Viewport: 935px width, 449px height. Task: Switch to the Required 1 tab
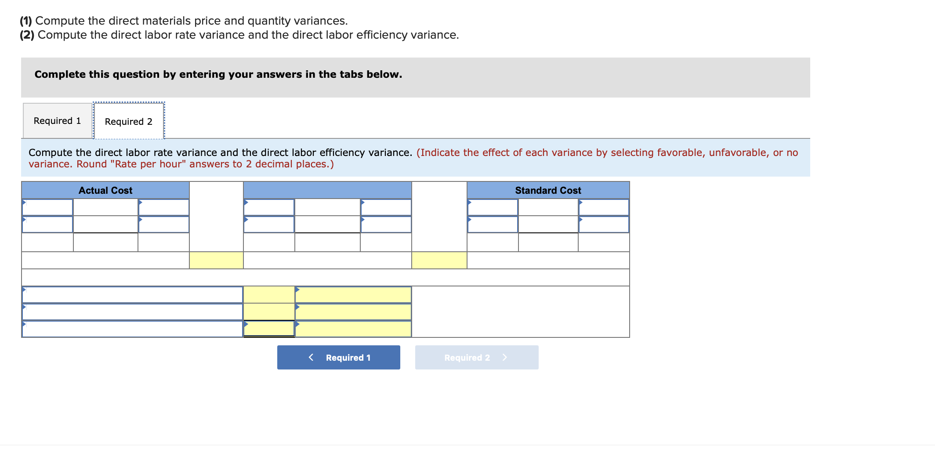tap(57, 120)
